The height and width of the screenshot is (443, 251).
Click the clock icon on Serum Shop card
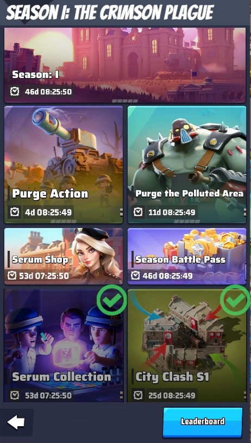[x=12, y=275]
